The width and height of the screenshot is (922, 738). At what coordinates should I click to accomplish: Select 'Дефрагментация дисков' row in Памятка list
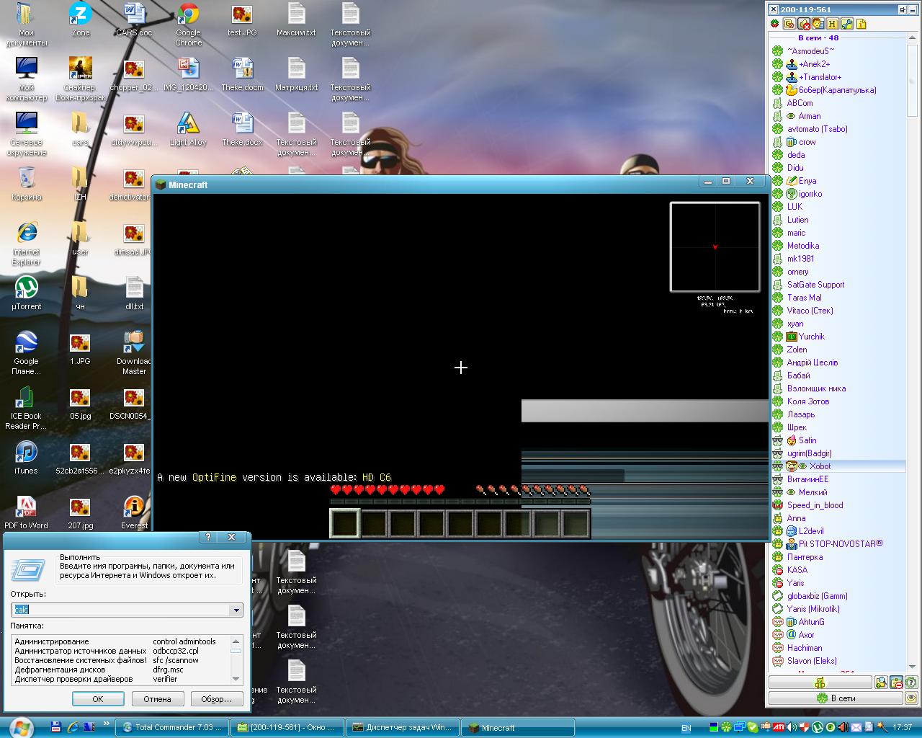121,670
